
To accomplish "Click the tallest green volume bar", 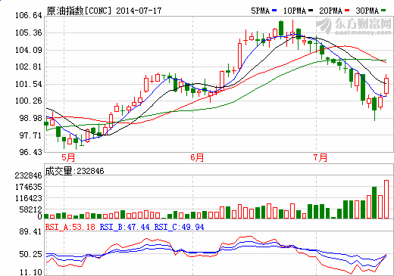I will pos(374,203).
